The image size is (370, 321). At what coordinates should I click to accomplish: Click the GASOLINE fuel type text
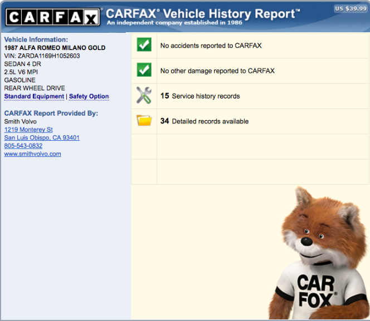[x=20, y=80]
